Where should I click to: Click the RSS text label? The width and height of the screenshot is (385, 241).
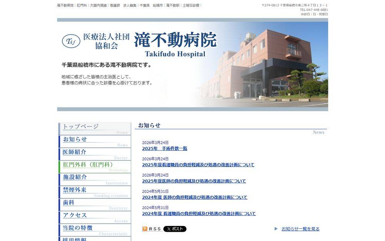[155, 229]
